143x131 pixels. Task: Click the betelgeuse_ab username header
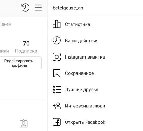tap(68, 8)
